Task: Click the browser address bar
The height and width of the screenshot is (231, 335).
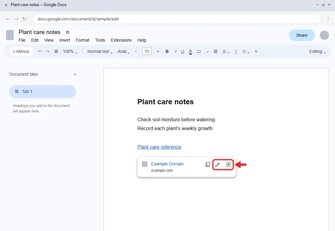Action: 177,19
